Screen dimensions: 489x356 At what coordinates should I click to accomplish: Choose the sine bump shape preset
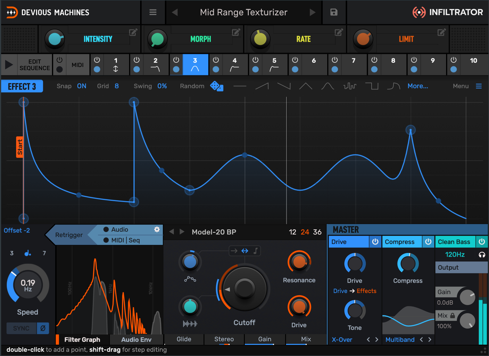pyautogui.click(x=328, y=86)
